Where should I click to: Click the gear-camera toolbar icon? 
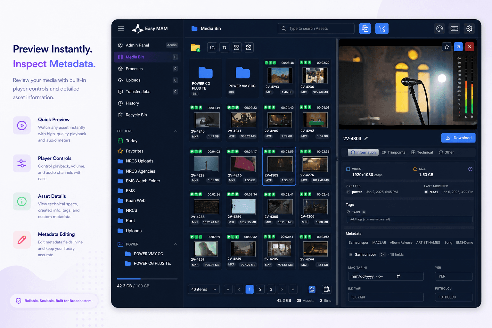pyautogui.click(x=249, y=47)
